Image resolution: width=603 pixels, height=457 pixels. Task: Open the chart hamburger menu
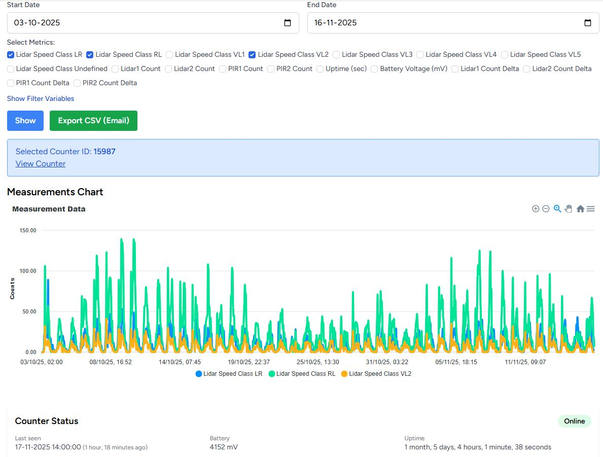(591, 209)
